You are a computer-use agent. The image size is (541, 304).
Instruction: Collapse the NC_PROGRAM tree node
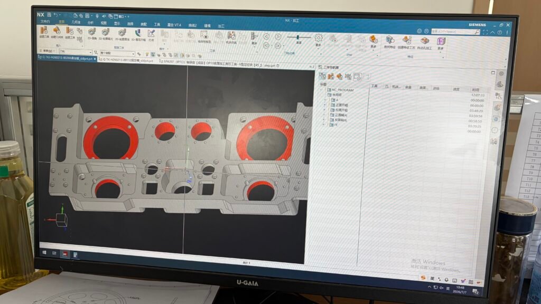322,90
